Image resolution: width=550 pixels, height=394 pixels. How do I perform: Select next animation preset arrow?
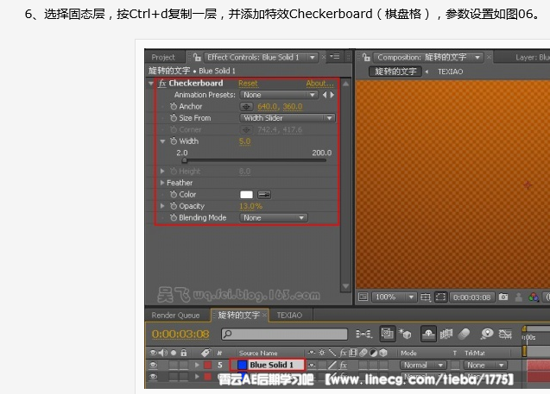pos(332,95)
